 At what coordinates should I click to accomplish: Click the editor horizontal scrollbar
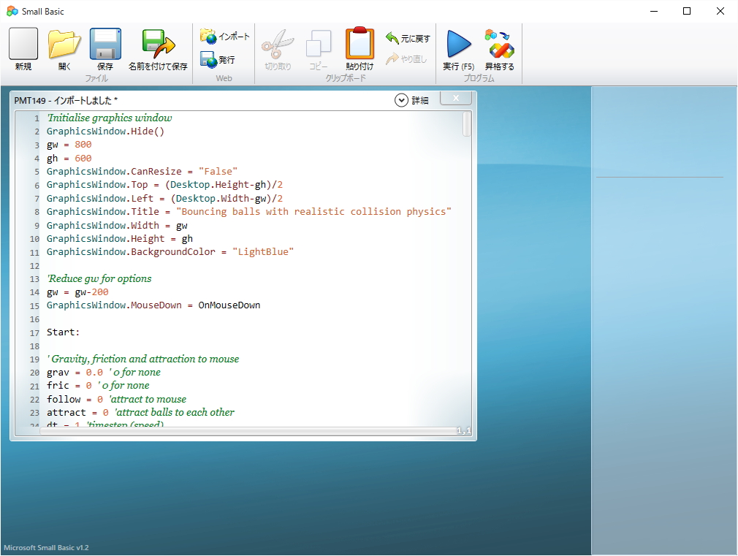[248, 431]
